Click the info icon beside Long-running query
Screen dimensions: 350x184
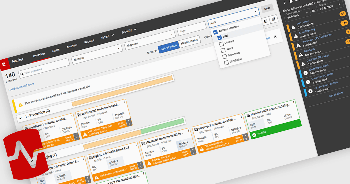pos(308,82)
